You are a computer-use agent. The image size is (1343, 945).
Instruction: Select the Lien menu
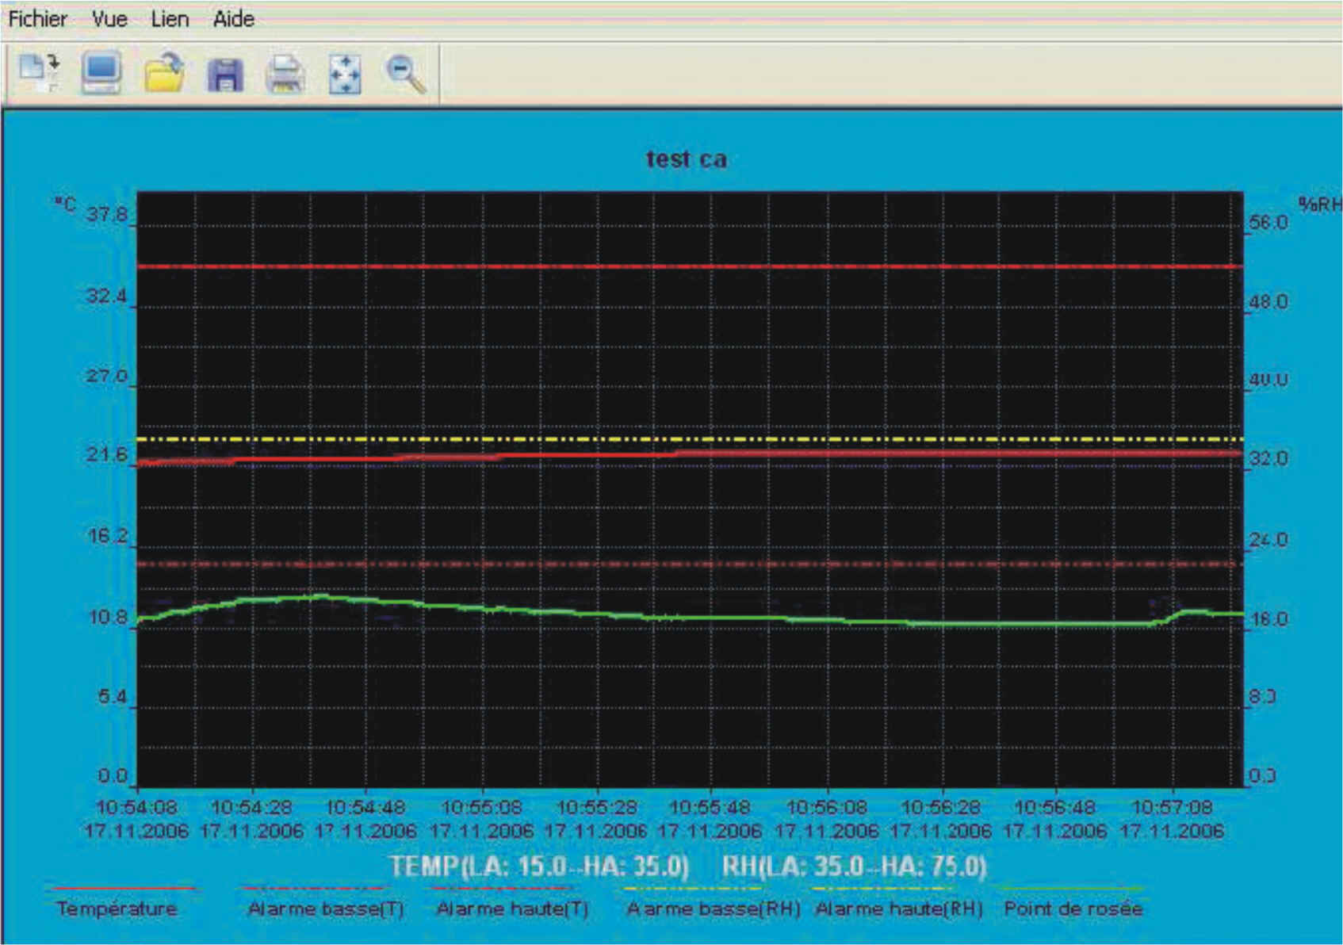click(170, 19)
